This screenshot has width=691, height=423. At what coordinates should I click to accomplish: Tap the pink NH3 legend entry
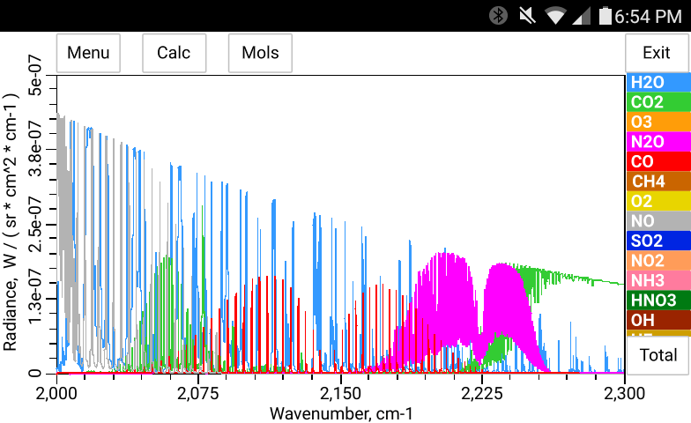click(658, 280)
